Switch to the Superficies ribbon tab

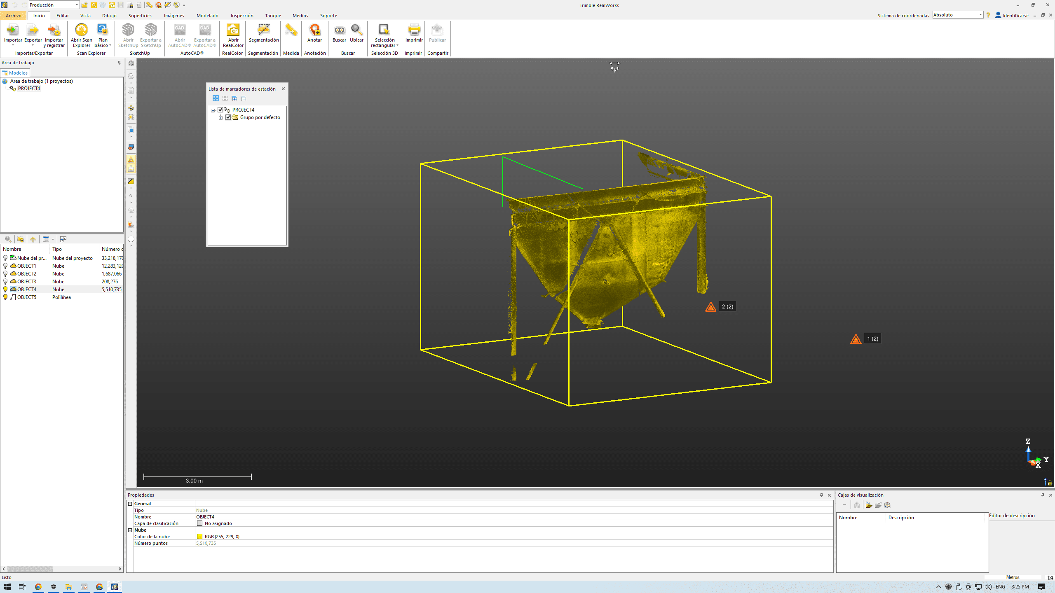[x=140, y=16]
